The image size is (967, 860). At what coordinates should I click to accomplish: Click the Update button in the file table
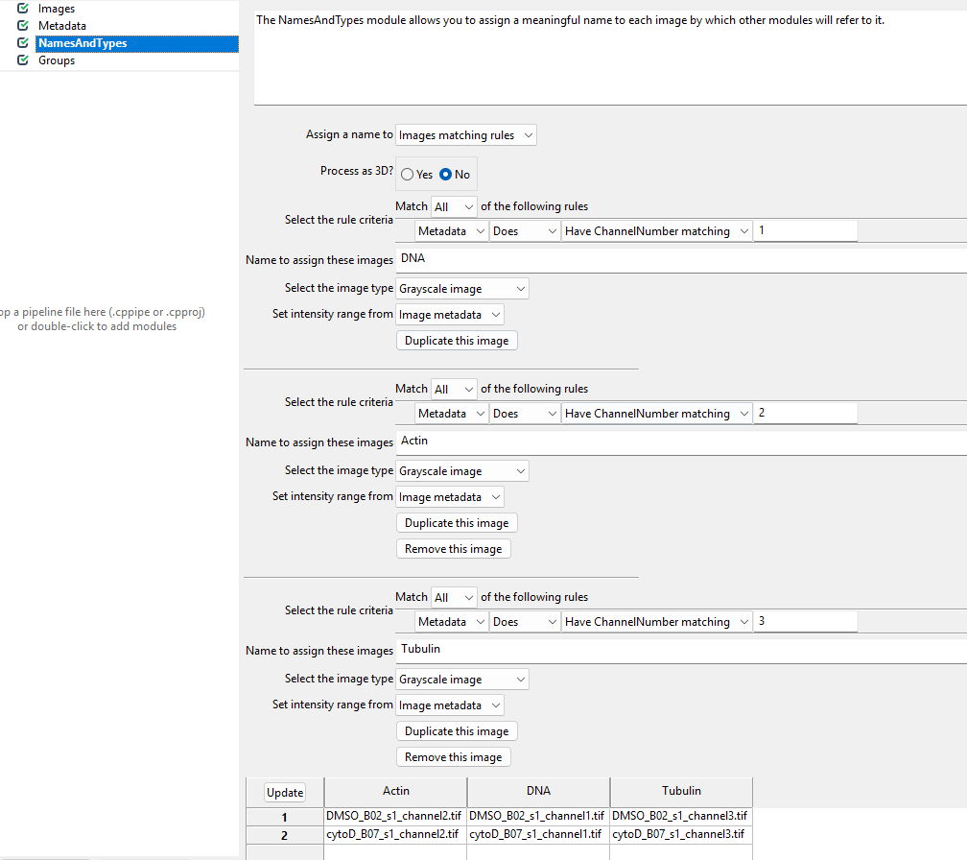pyautogui.click(x=284, y=792)
